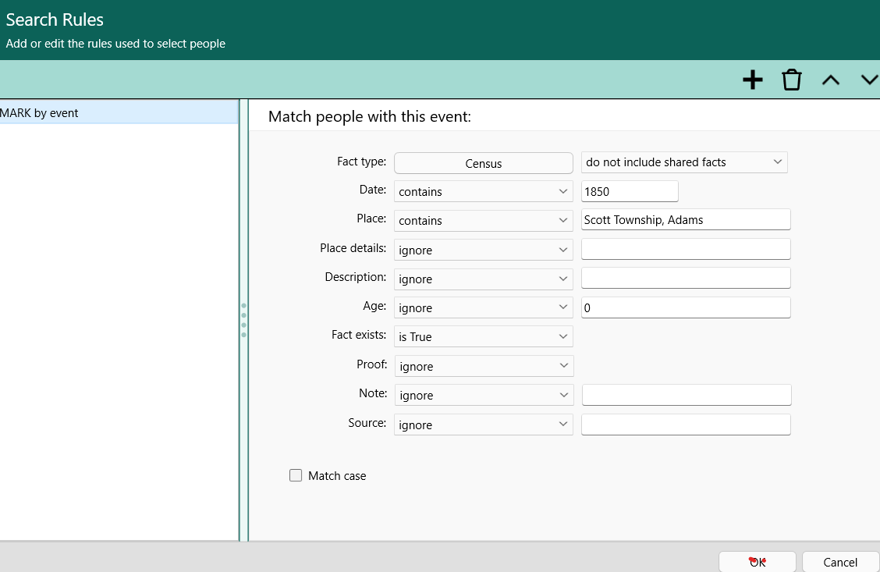Open the Source condition dropdown

[x=484, y=425]
